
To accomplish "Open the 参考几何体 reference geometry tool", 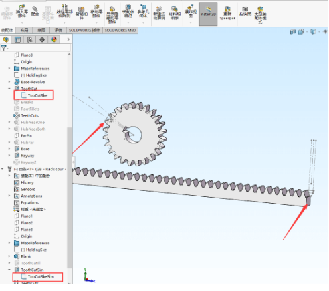I will (143, 11).
